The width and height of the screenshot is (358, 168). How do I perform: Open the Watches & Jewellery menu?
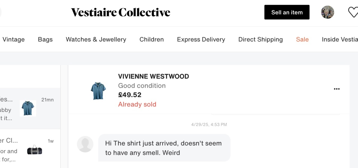pyautogui.click(x=96, y=39)
